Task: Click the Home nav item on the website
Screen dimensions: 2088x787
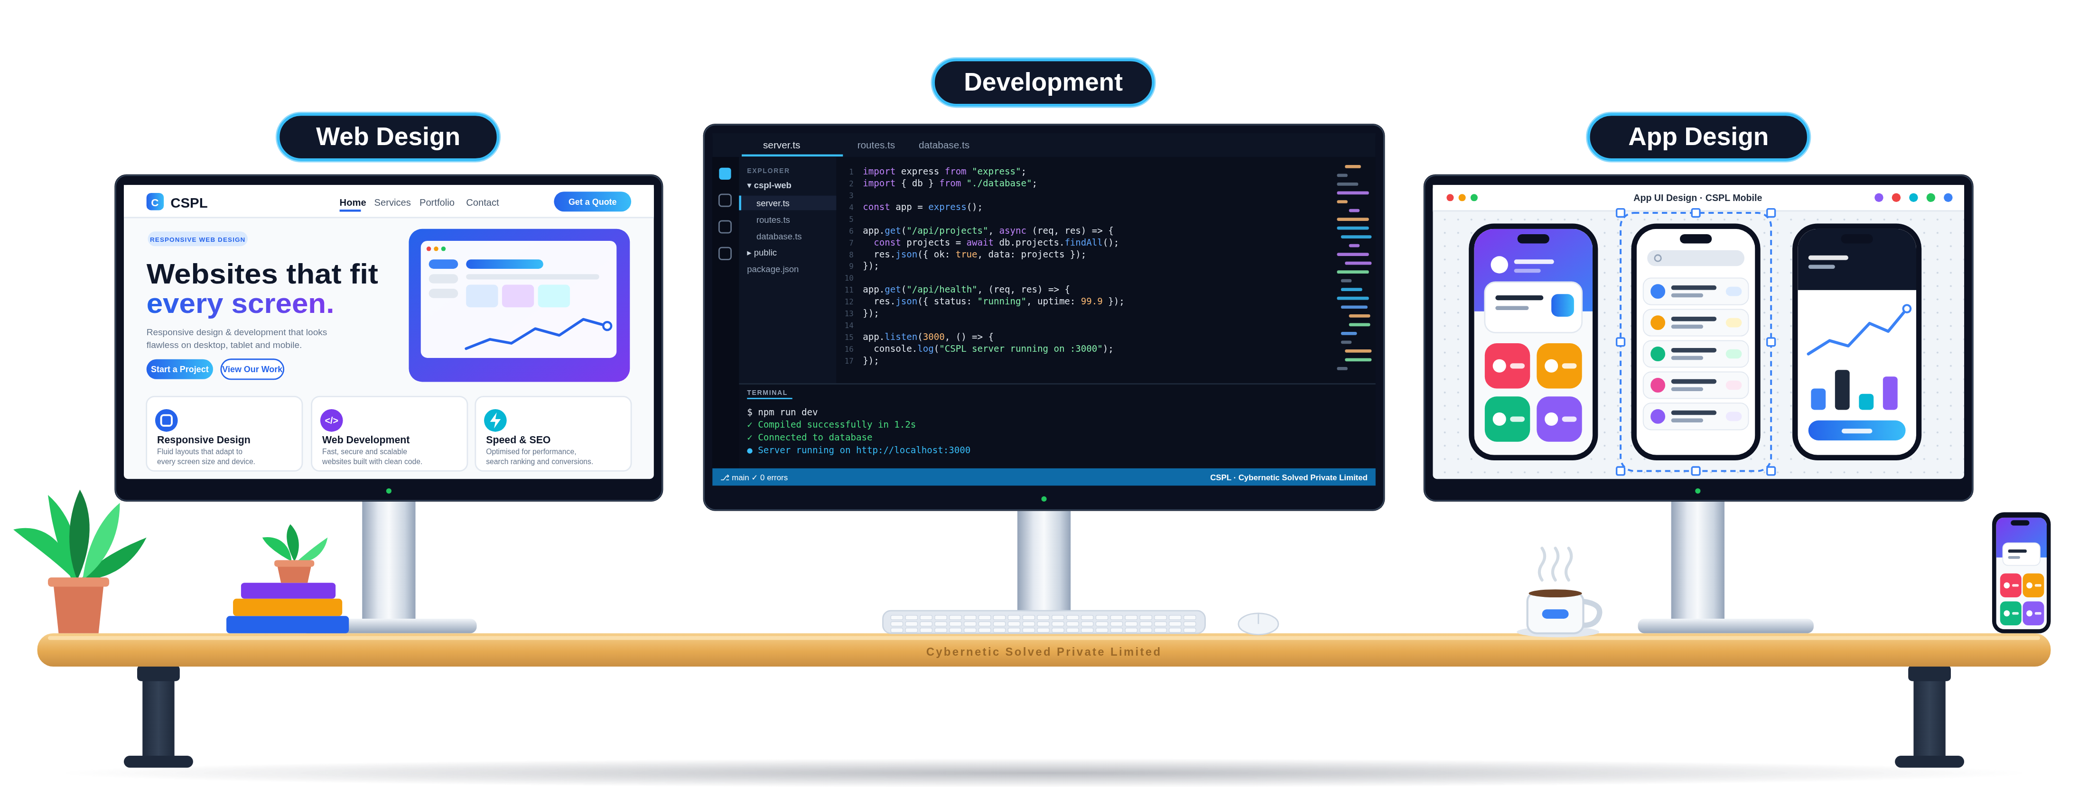Action: click(353, 202)
